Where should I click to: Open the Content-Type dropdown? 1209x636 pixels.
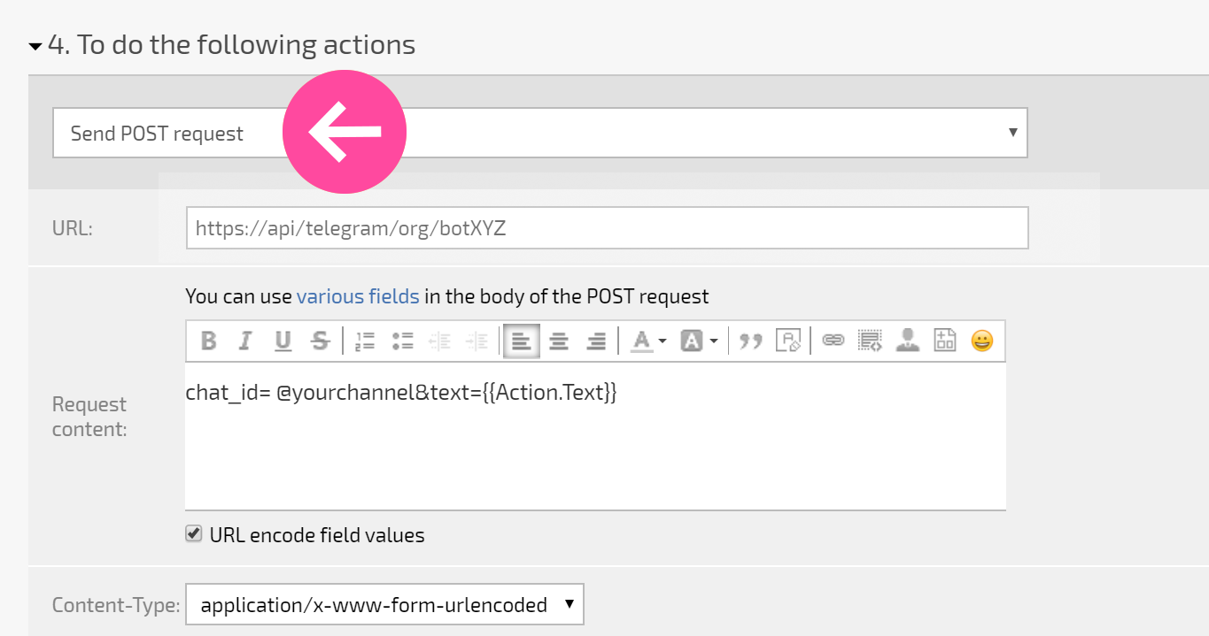tap(384, 605)
